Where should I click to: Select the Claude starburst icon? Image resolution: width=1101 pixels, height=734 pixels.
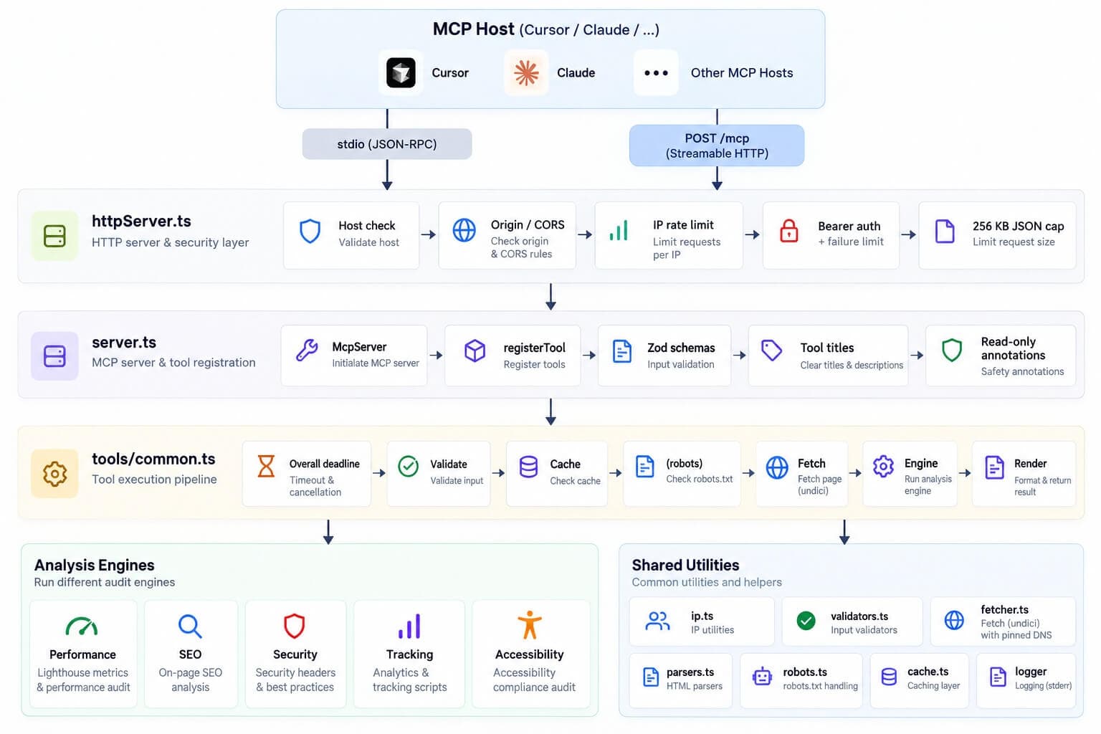pyautogui.click(x=526, y=72)
